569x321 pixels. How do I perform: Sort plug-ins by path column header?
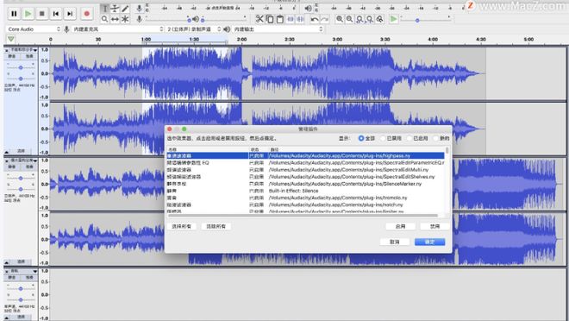click(356, 149)
